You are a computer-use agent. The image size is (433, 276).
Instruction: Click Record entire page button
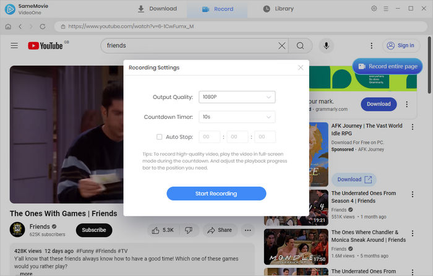pyautogui.click(x=387, y=66)
